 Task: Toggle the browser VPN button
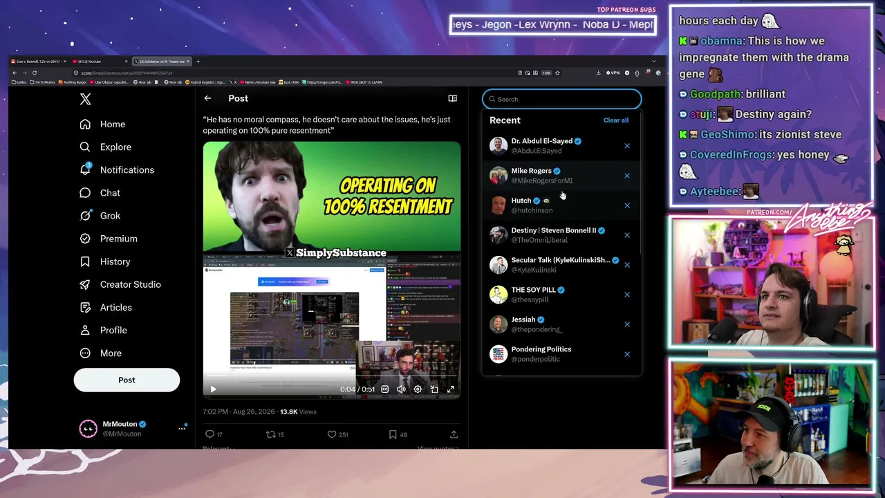coord(613,73)
